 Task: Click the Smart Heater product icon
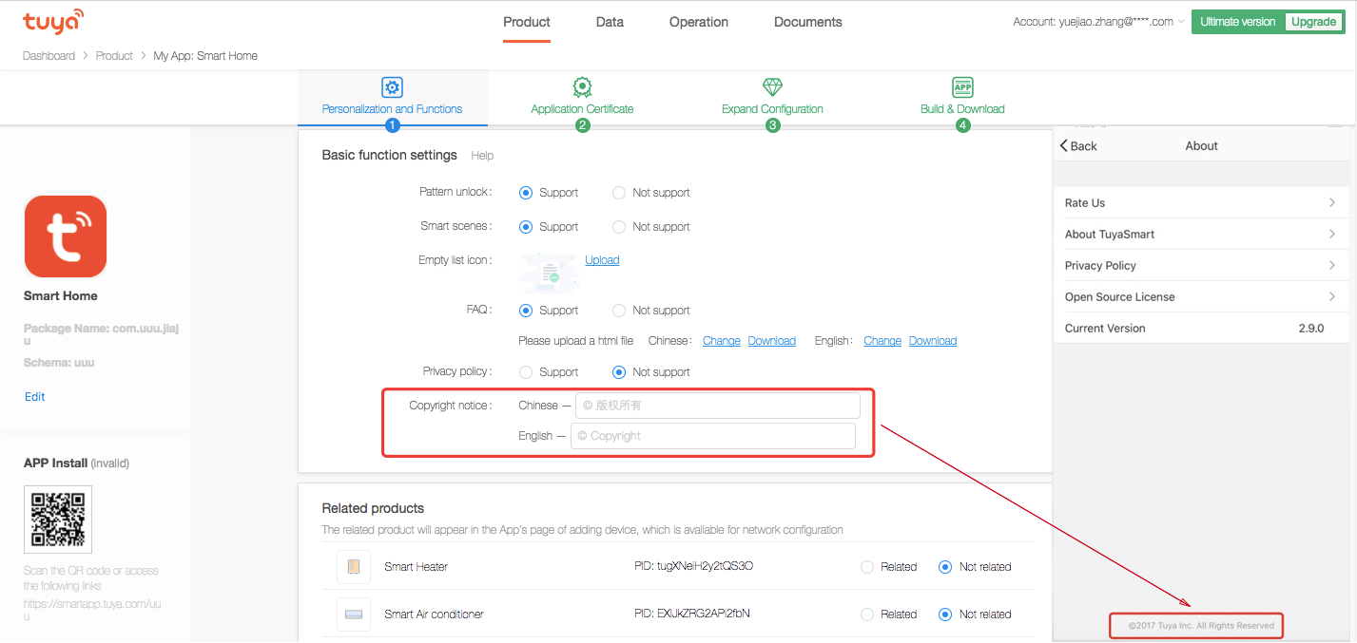coord(354,567)
